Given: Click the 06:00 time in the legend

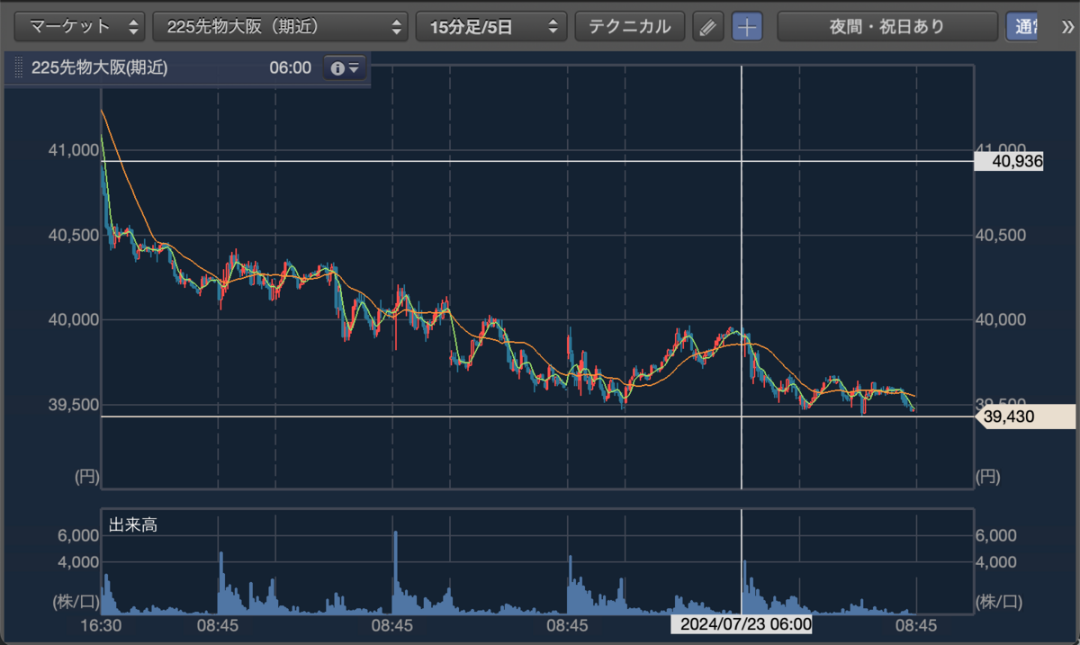Looking at the screenshot, I should coord(290,67).
